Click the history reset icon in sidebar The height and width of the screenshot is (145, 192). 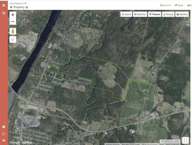tap(4, 13)
